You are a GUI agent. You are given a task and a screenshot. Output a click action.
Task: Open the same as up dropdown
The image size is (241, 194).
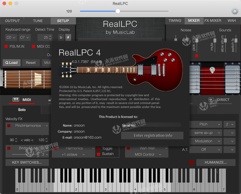coord(206,133)
